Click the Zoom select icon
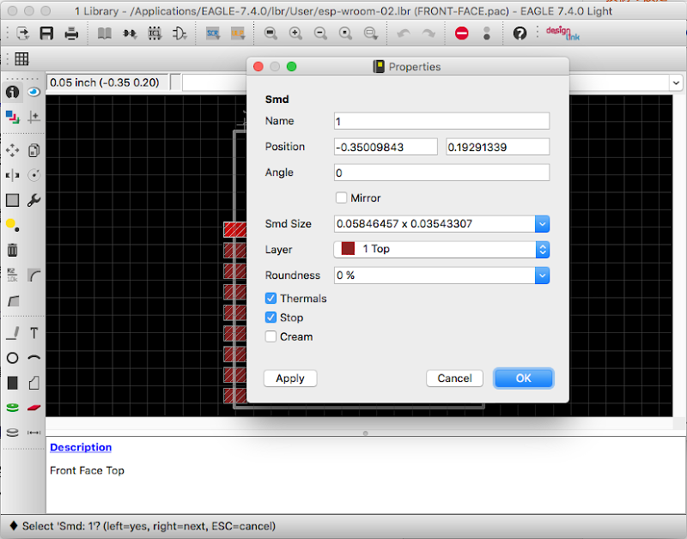 (371, 33)
